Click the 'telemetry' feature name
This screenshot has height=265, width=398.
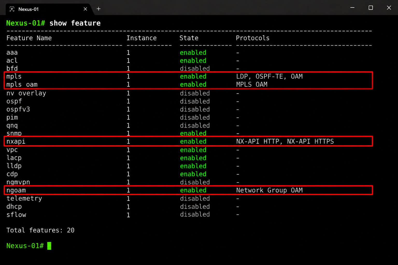tap(24, 198)
